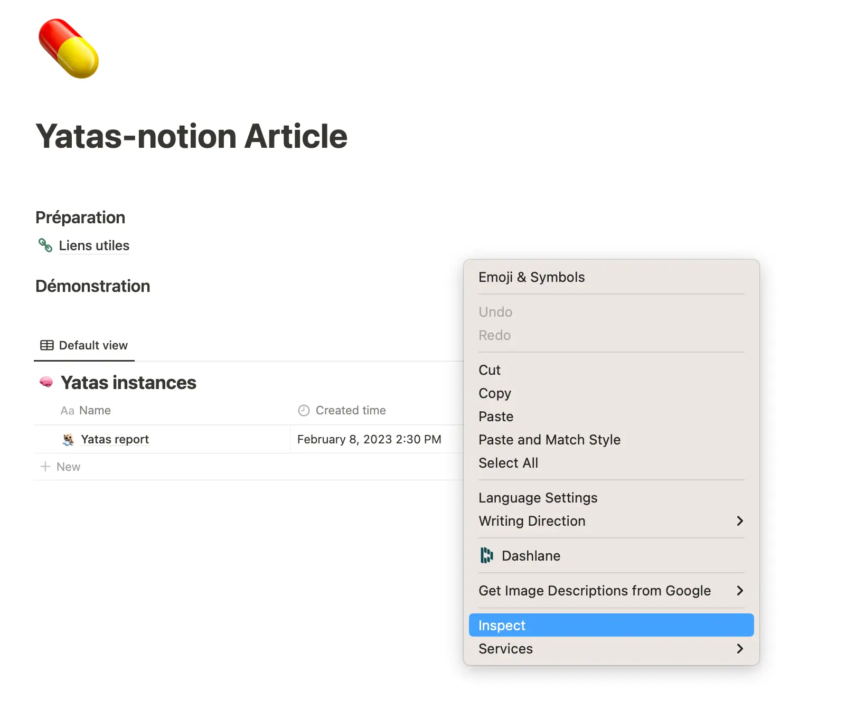Select Cut in the context menu

[x=611, y=370]
